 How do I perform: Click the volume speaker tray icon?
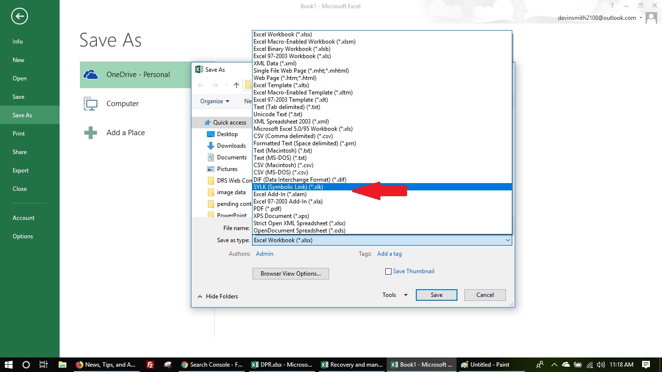[x=601, y=365]
